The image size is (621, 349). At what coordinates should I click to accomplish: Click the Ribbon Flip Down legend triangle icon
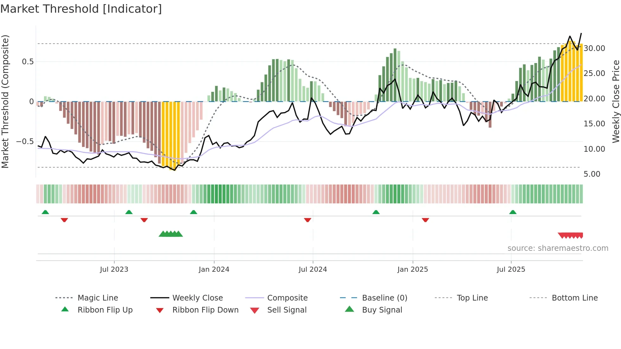[160, 310]
